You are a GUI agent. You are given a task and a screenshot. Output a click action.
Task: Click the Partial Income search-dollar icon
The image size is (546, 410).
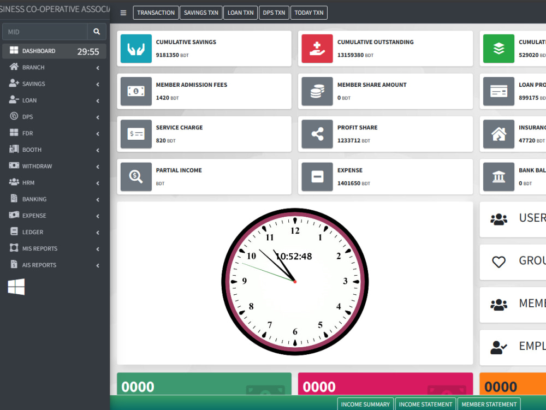(x=136, y=177)
